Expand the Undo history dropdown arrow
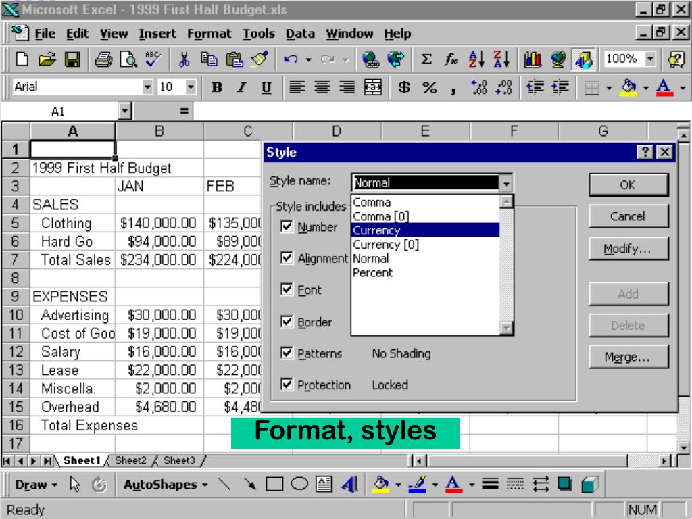The width and height of the screenshot is (692, 519). point(308,59)
